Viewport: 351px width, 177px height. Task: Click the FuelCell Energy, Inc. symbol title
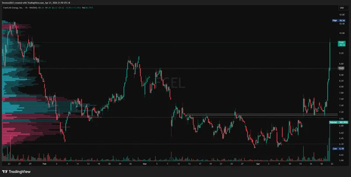click(12, 7)
